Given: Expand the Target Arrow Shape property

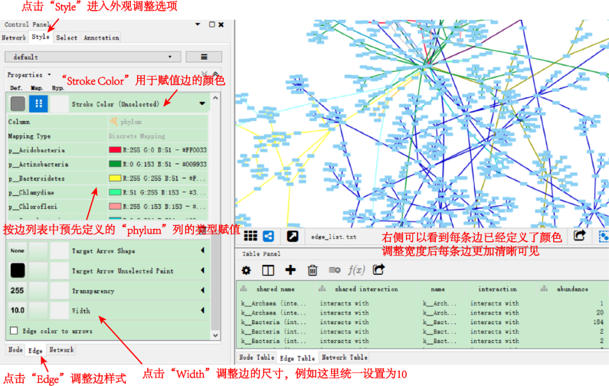Looking at the screenshot, I should point(202,251).
